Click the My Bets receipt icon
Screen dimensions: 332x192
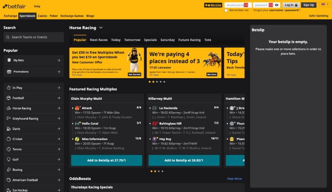click(9, 60)
